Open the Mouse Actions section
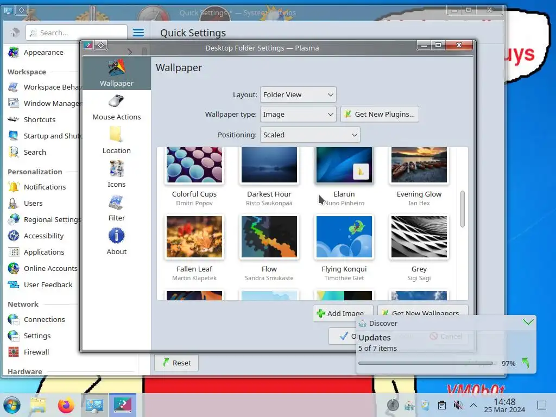The width and height of the screenshot is (556, 417). pos(116,108)
